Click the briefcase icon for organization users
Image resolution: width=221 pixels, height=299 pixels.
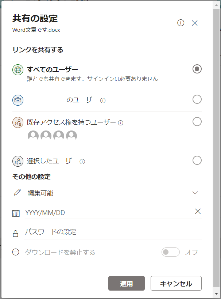click(x=18, y=100)
